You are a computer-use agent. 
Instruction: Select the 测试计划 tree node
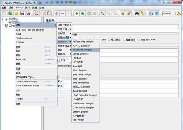pos(13,19)
